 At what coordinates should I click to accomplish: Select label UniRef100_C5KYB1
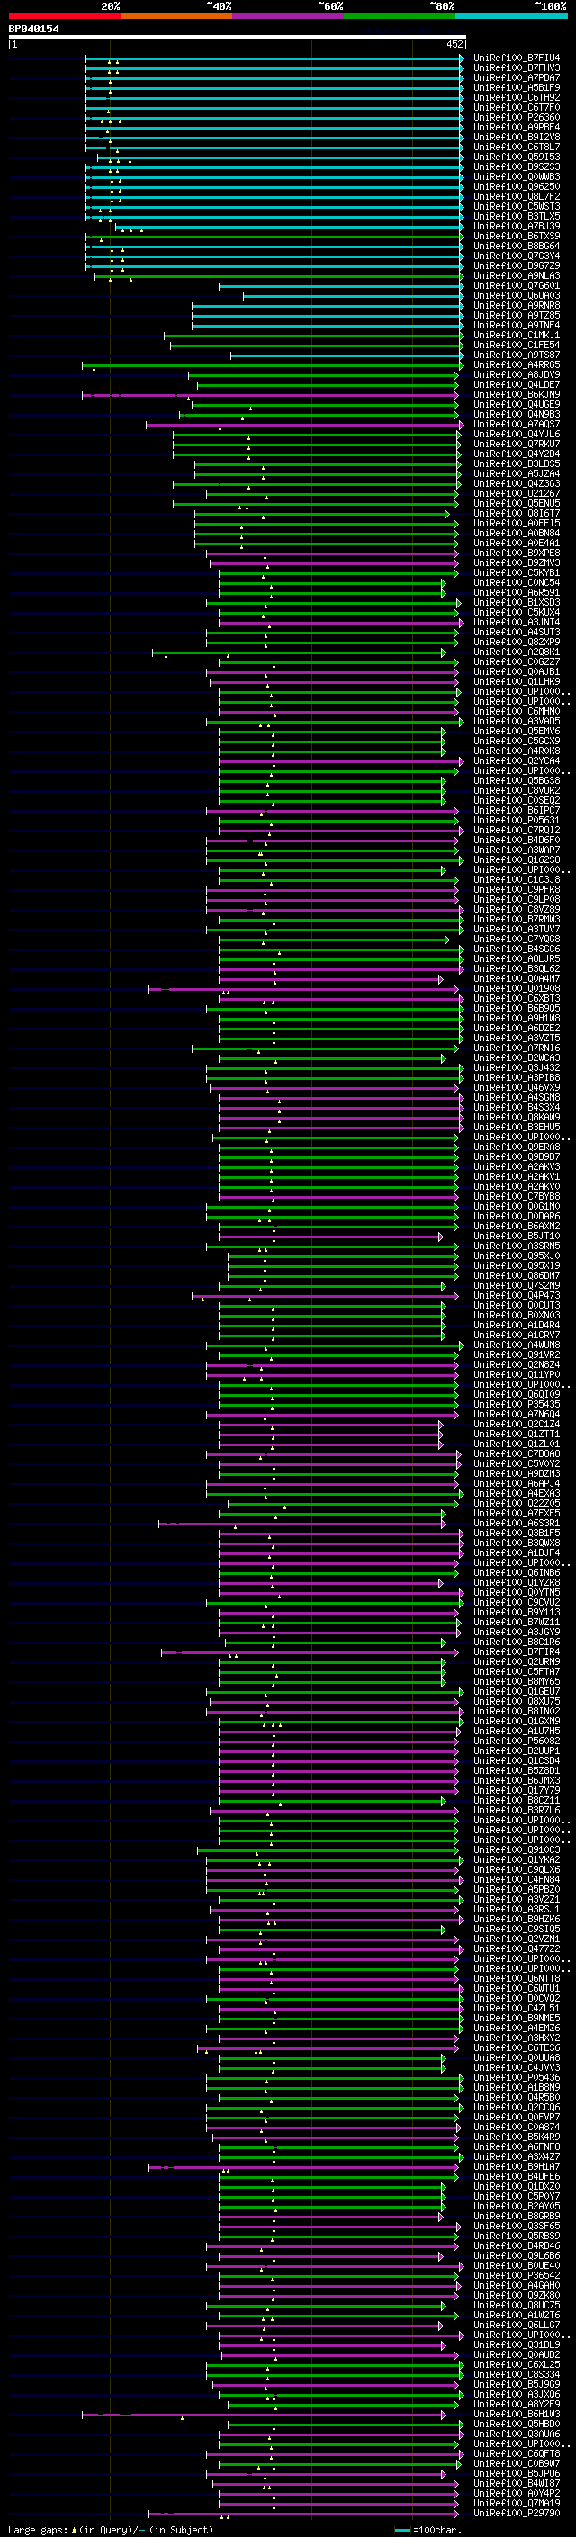tap(516, 572)
